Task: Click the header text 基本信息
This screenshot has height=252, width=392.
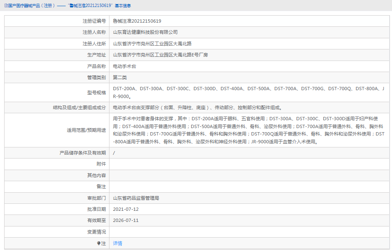Action: point(123,5)
